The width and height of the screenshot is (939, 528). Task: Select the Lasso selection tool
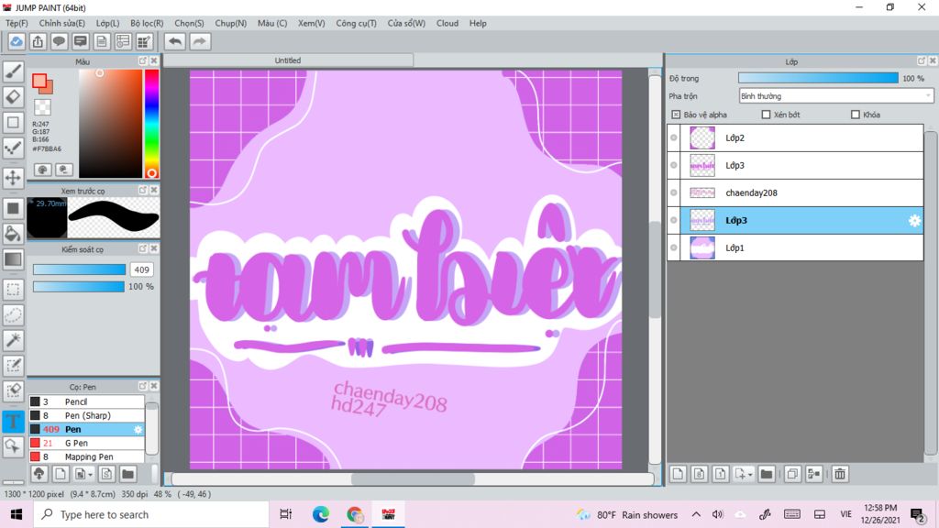(x=13, y=315)
